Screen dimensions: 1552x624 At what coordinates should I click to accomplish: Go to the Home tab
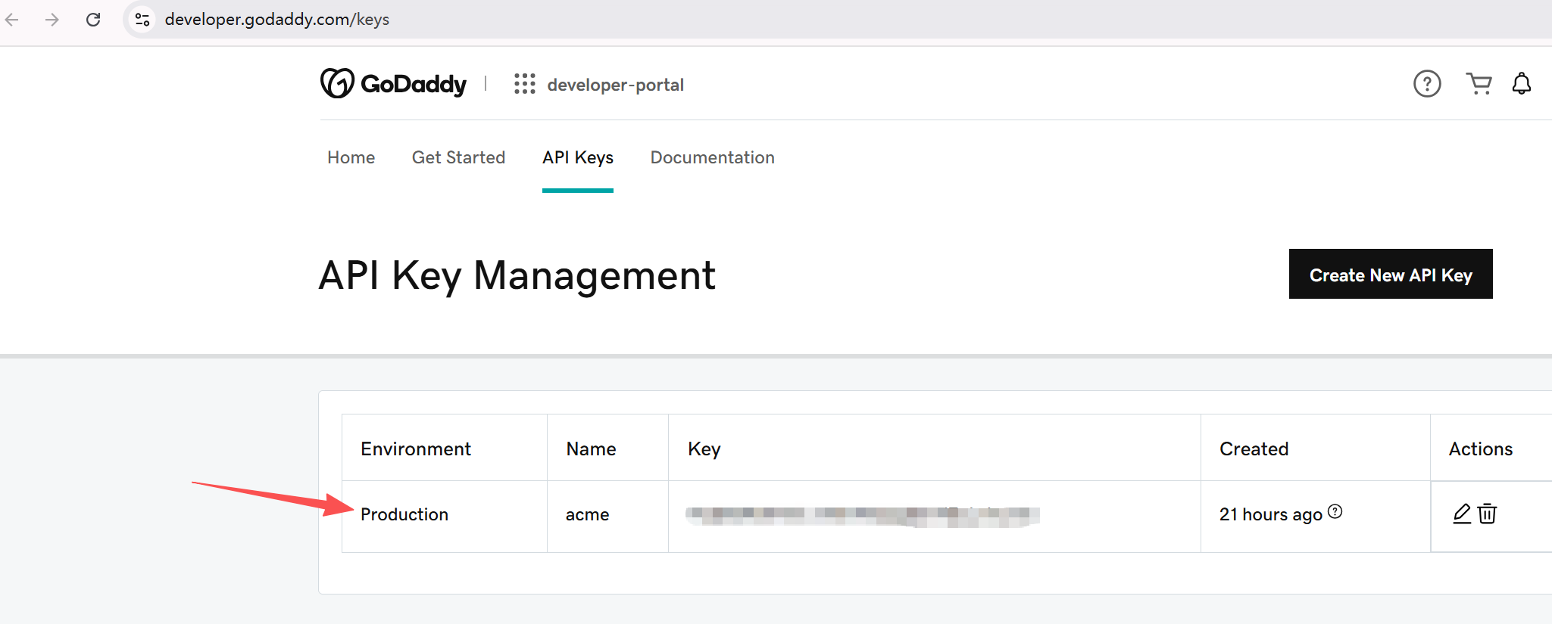tap(351, 157)
